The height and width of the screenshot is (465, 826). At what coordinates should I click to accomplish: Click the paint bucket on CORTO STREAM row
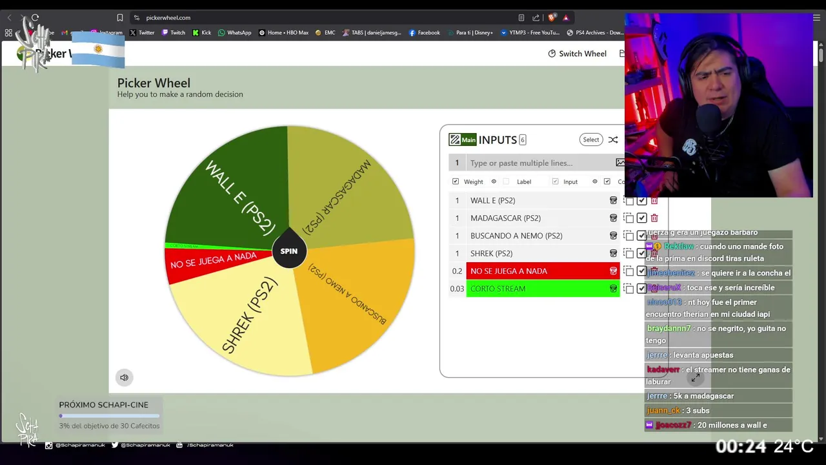click(613, 289)
